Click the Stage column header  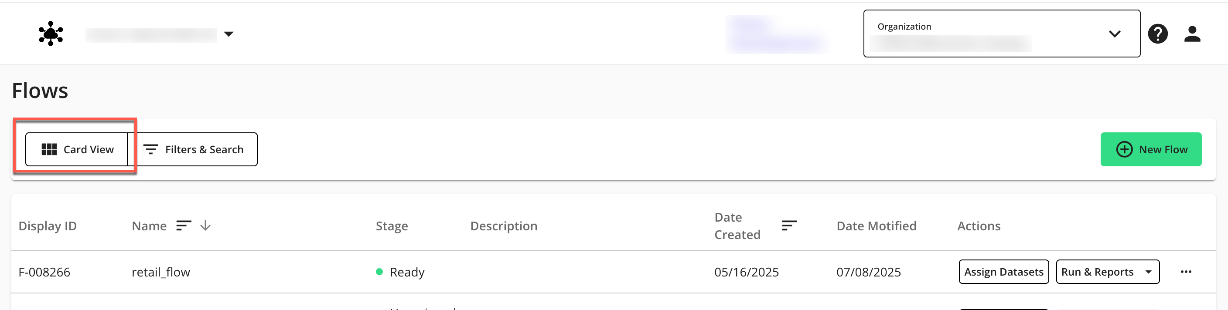point(391,226)
